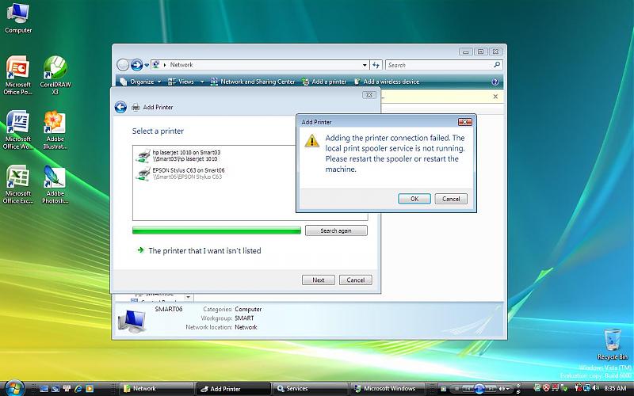The width and height of the screenshot is (634, 396).
Task: Open the CorelDRAW X3 desktop shortcut
Action: pos(55,70)
